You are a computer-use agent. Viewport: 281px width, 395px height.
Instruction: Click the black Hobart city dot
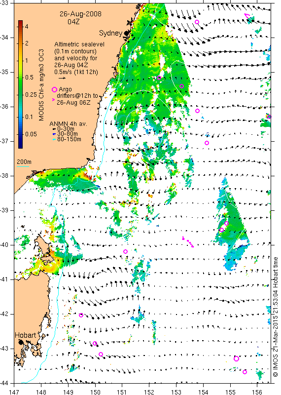point(21,342)
